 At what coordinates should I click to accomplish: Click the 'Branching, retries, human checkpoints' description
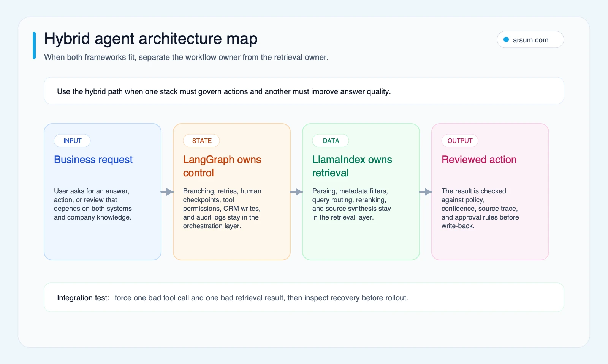coord(222,209)
